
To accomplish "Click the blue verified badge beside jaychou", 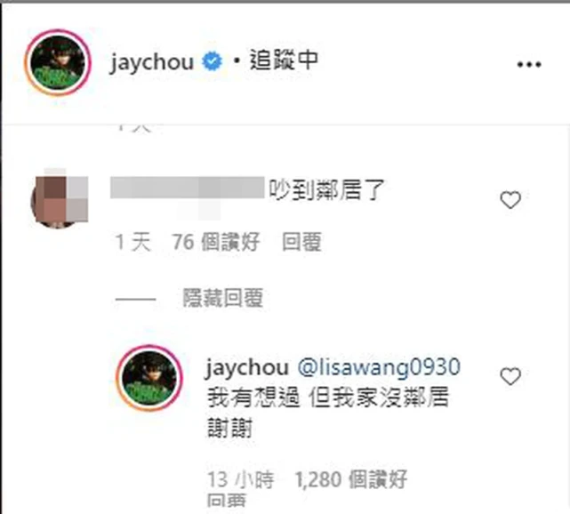I will coord(212,61).
